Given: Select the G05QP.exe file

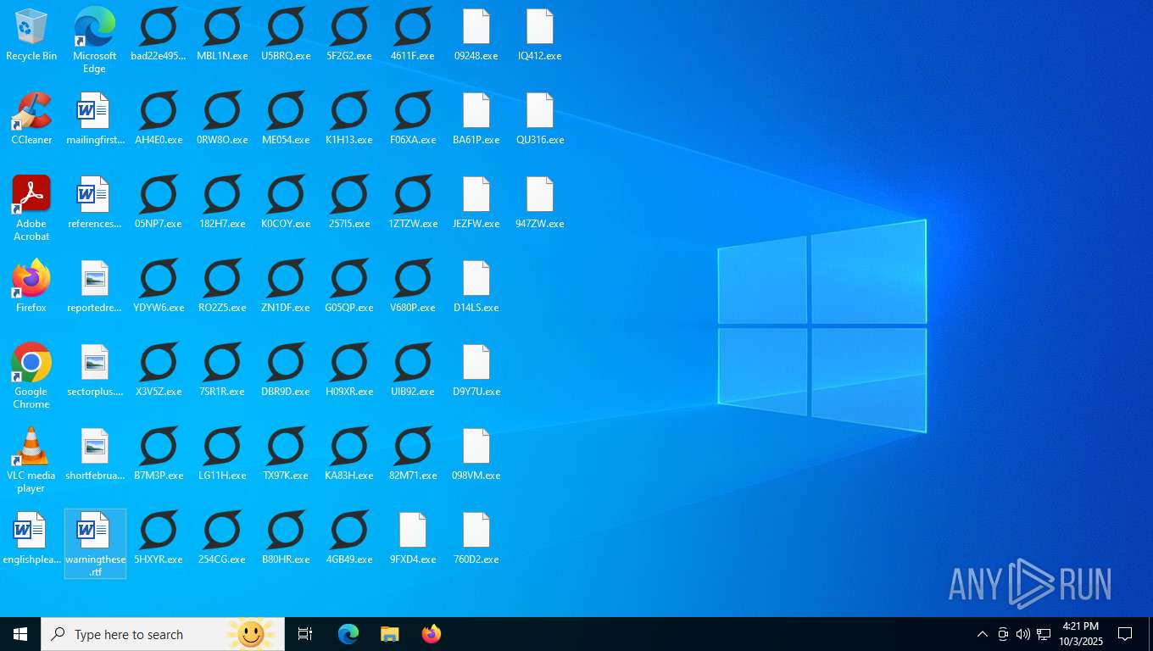Looking at the screenshot, I should click(x=349, y=287).
